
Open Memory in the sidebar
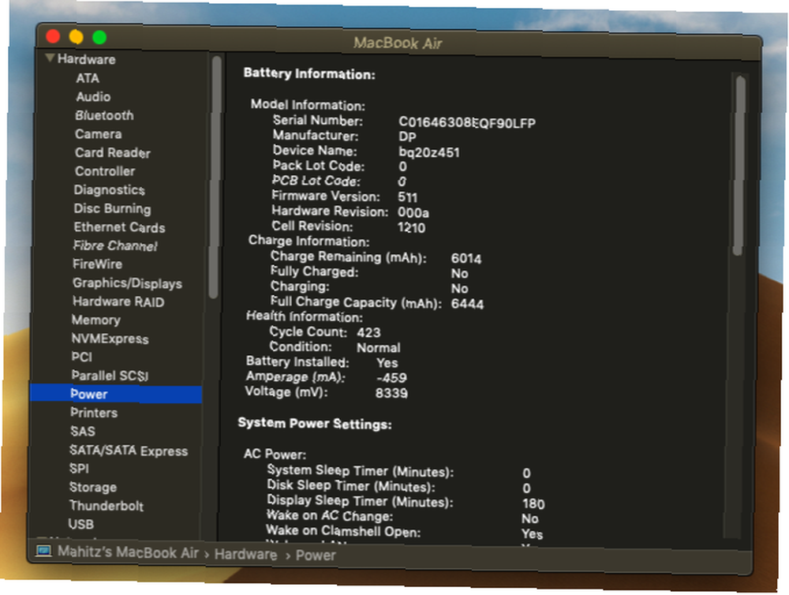(96, 320)
